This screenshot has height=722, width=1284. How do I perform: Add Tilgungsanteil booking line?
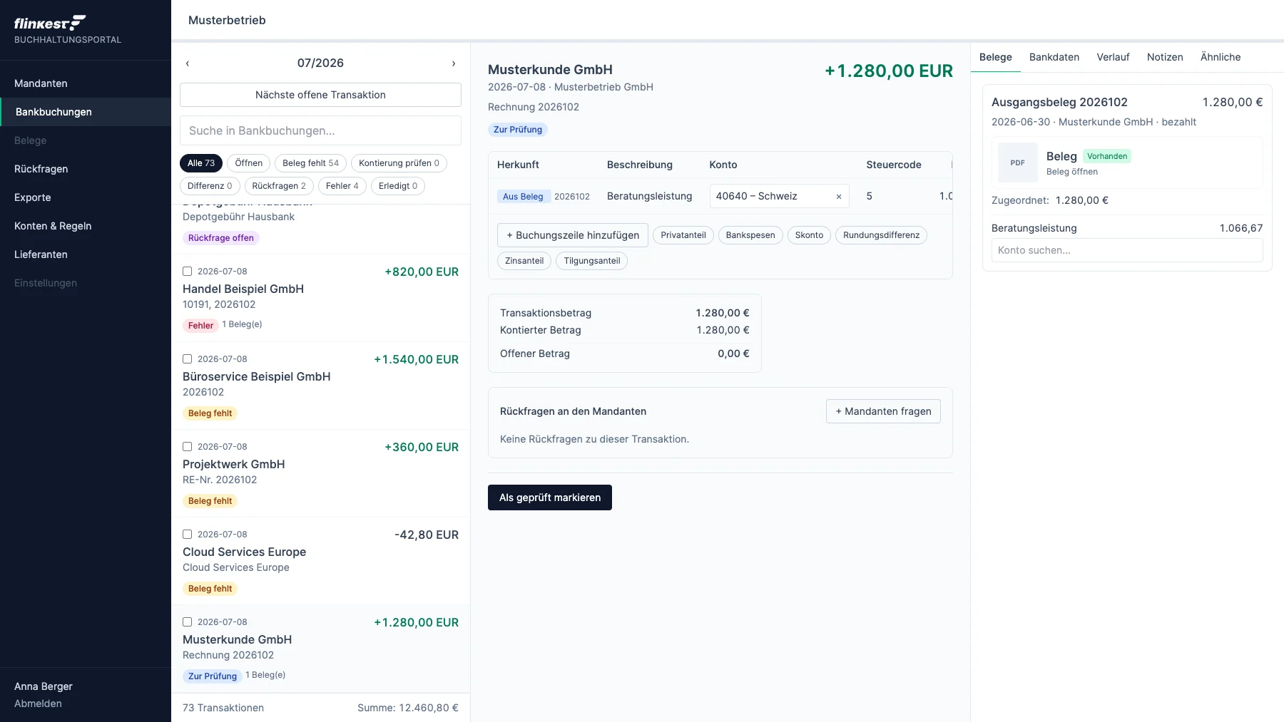pyautogui.click(x=592, y=261)
